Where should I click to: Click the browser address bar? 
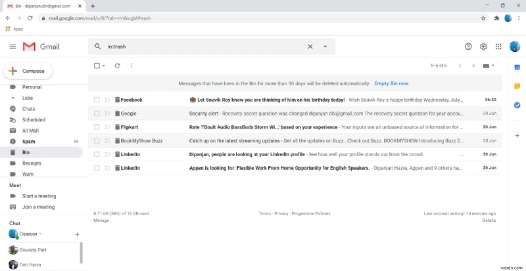pos(264,18)
